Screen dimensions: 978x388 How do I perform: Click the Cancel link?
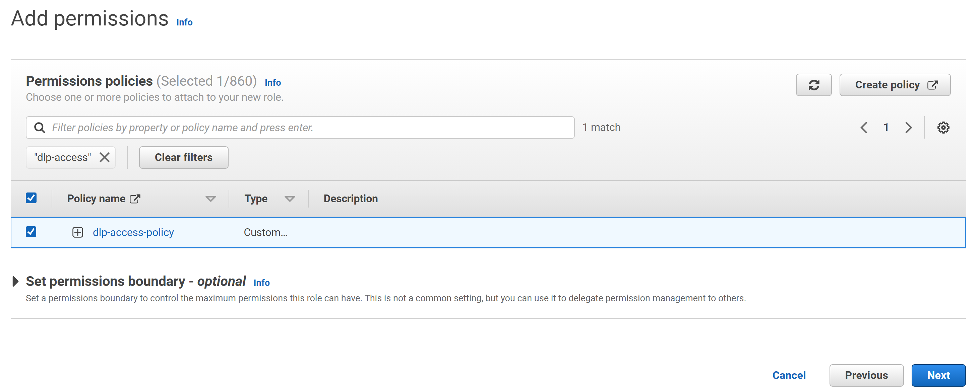(x=789, y=375)
